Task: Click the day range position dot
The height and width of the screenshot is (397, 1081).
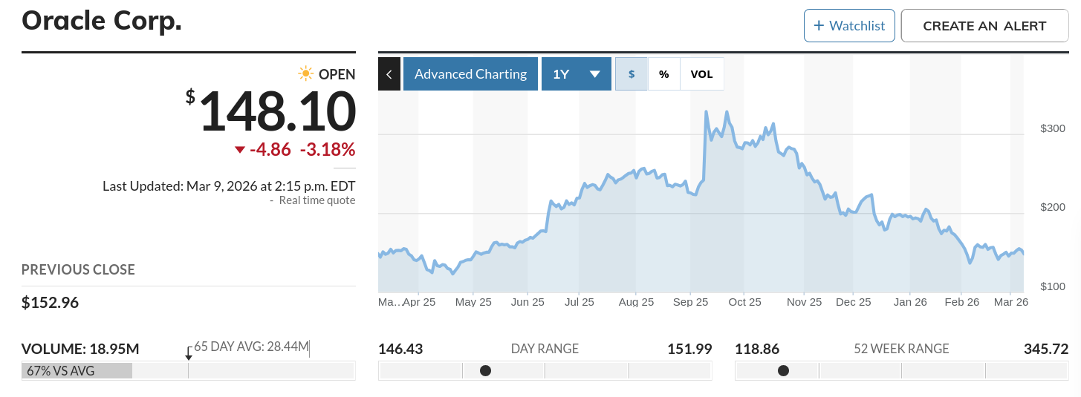Action: point(485,370)
